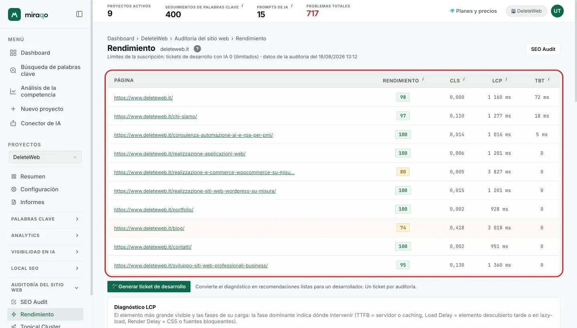Image resolution: width=577 pixels, height=328 pixels.
Task: Click the 717 total problems count
Action: [x=313, y=14]
